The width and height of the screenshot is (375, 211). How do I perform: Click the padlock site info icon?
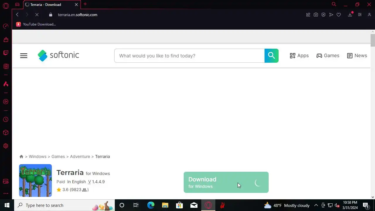(51, 15)
